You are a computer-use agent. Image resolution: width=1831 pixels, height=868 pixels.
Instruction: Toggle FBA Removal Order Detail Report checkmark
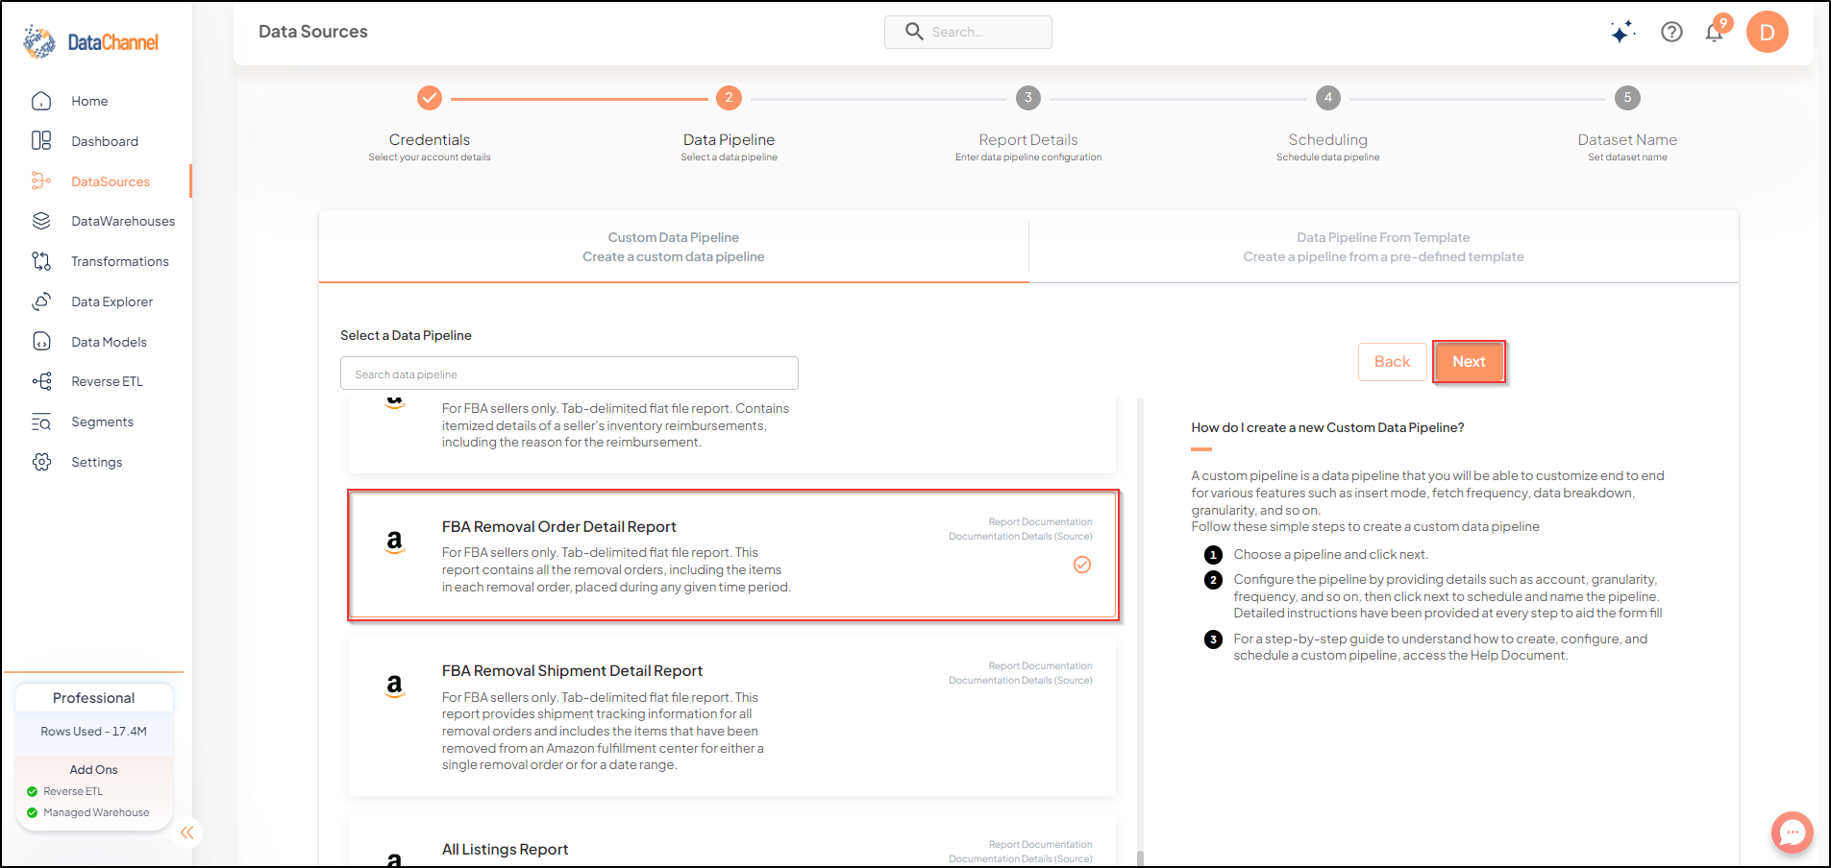(1082, 565)
